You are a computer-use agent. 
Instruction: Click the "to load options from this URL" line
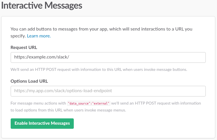click(68, 110)
